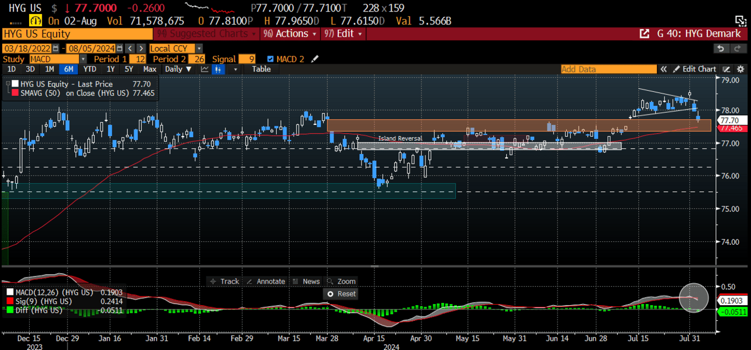751x350 pixels.
Task: Click the Signal value field
Action: click(x=247, y=59)
